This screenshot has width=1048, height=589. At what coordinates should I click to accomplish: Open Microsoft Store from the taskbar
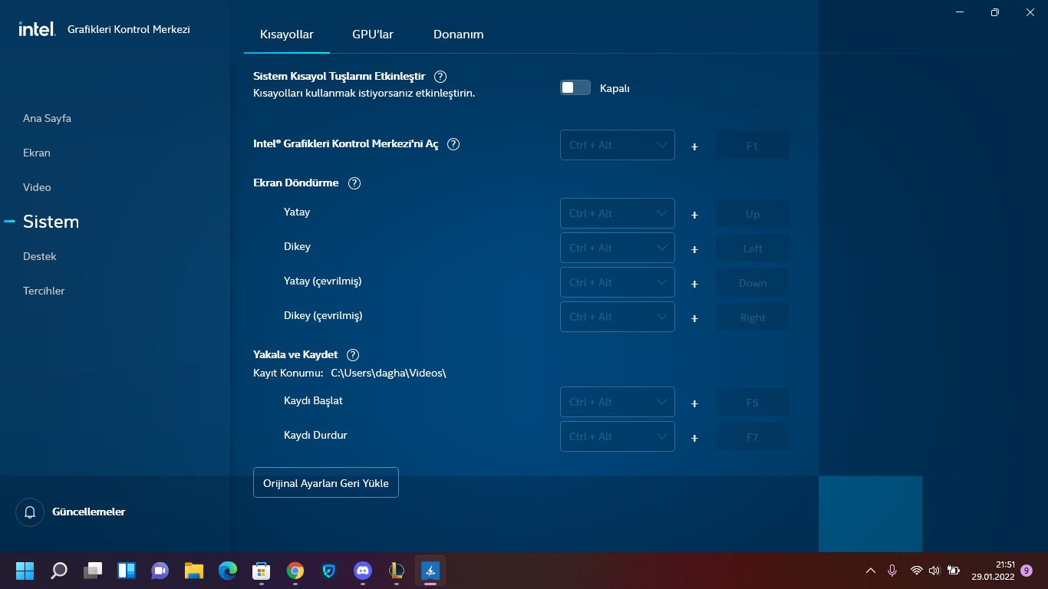262,571
